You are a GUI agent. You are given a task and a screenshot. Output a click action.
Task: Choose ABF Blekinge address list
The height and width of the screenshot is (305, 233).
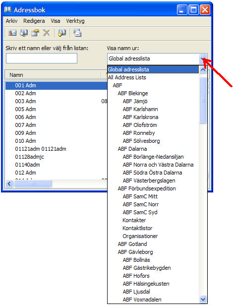pos(153,93)
